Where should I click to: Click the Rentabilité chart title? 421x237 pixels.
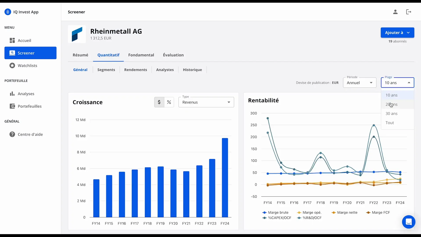tap(263, 100)
